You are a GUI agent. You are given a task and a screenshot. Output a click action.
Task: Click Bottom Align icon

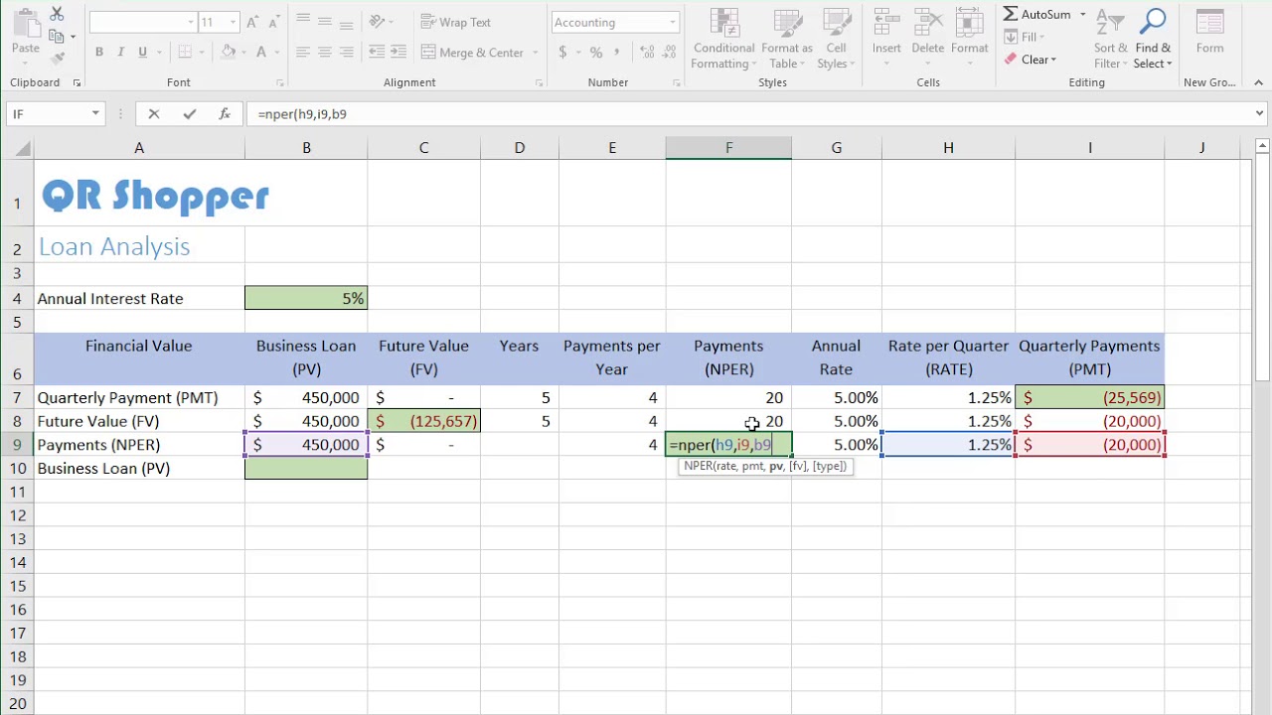(x=346, y=22)
